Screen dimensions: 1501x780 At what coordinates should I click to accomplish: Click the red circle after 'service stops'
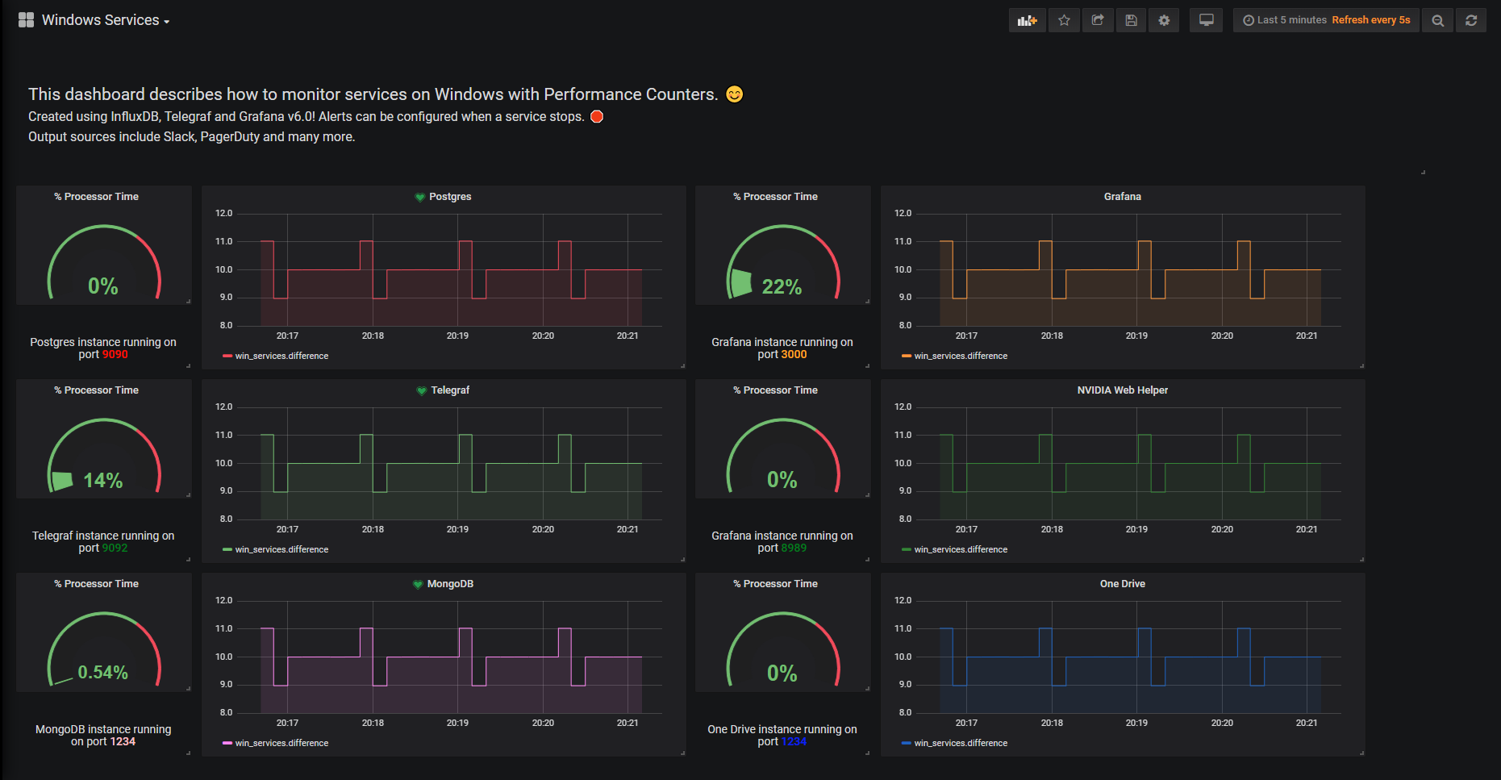coord(597,116)
